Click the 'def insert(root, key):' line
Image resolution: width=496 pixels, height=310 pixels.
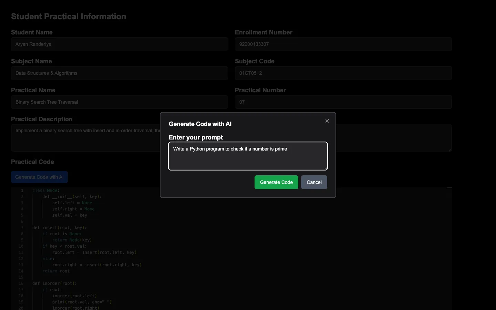click(x=60, y=228)
